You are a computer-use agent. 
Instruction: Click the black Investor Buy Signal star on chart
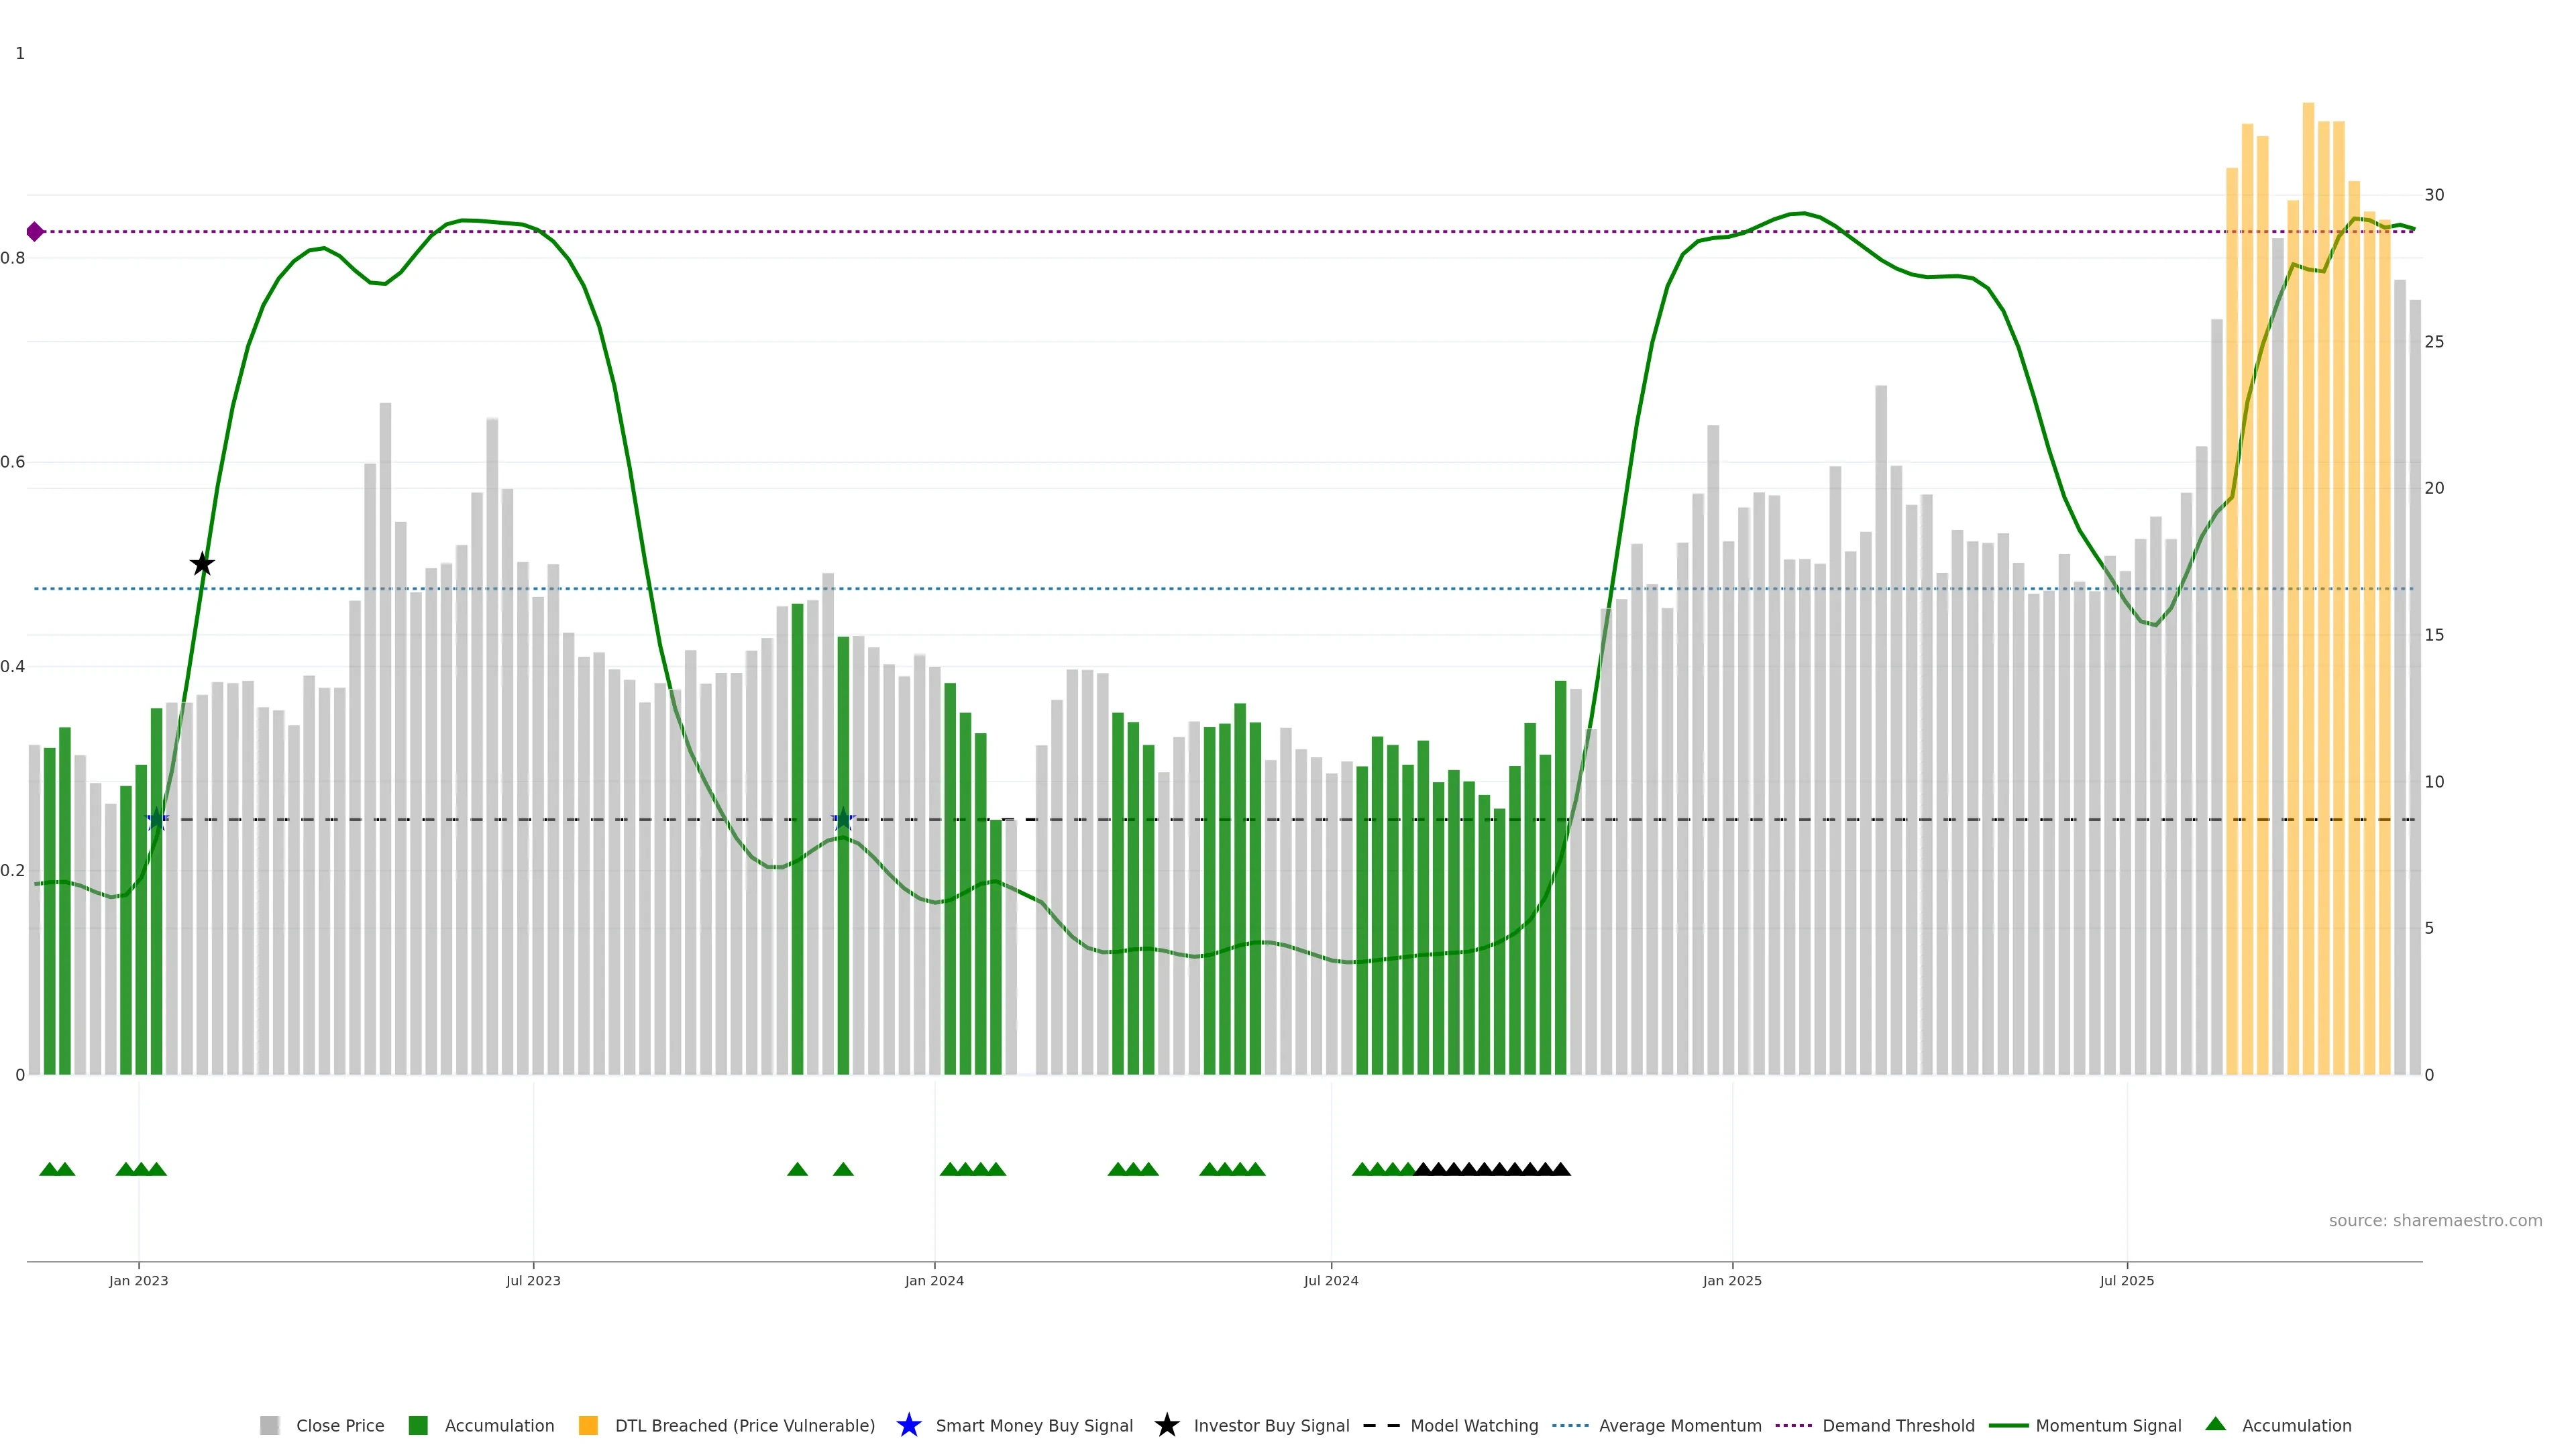202,564
